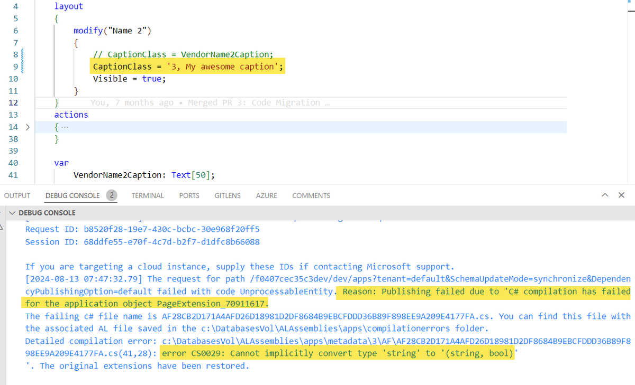This screenshot has width=635, height=385.
Task: Switch to the GITLENS tab
Action: 228,195
